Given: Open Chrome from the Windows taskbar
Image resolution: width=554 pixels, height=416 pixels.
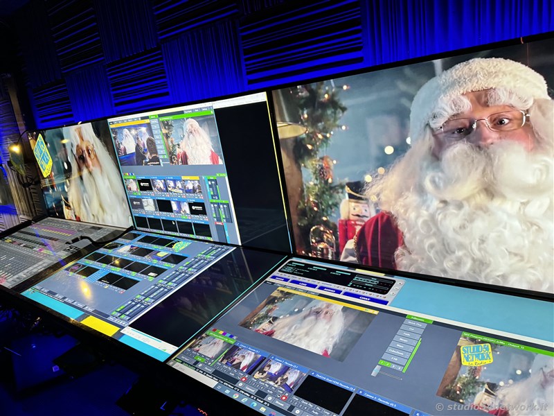Looking at the screenshot, I should pos(235,396).
